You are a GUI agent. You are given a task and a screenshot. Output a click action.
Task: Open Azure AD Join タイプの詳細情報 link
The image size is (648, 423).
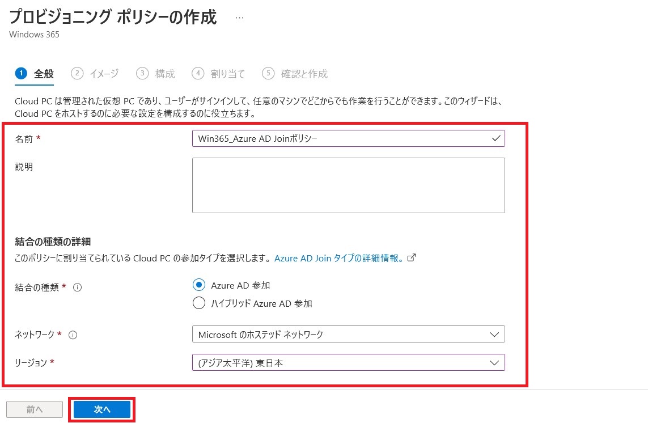pyautogui.click(x=339, y=258)
